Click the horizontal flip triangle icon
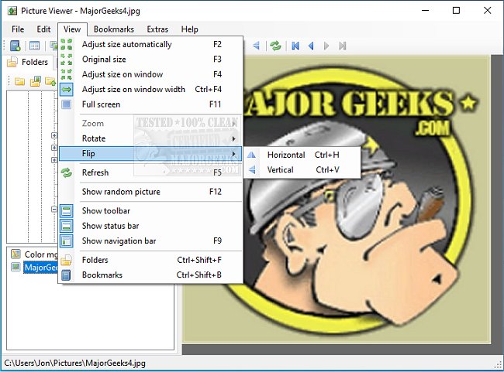This screenshot has width=504, height=372. (252, 155)
